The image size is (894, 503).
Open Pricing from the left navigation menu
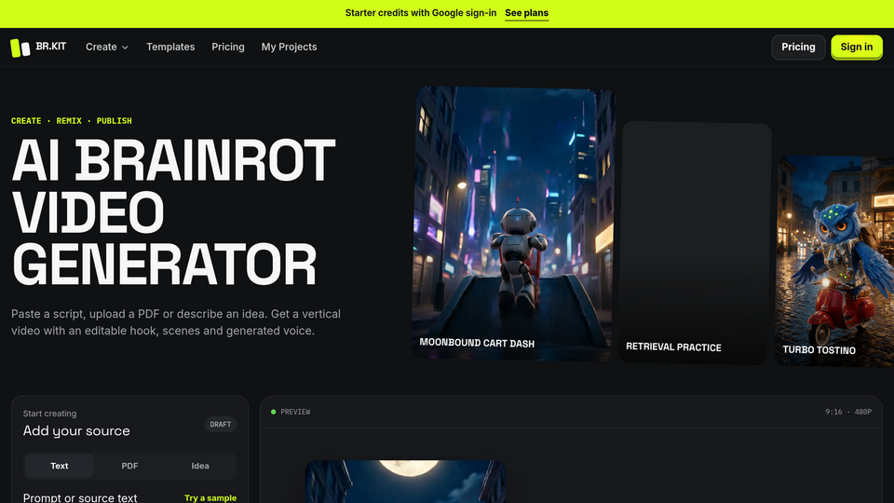tap(228, 47)
